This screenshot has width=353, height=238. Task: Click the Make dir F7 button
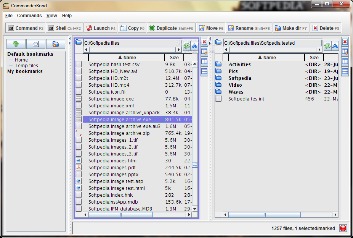290,28
